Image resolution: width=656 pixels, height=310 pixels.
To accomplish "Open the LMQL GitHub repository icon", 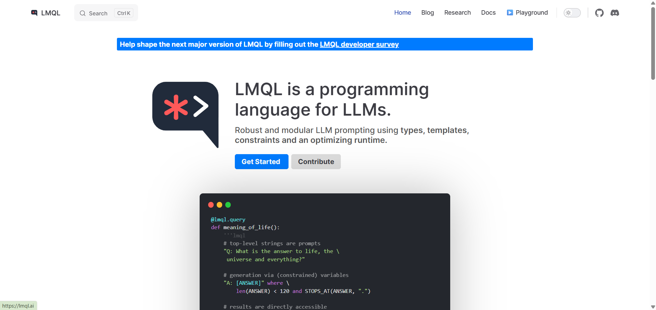I will click(x=599, y=13).
